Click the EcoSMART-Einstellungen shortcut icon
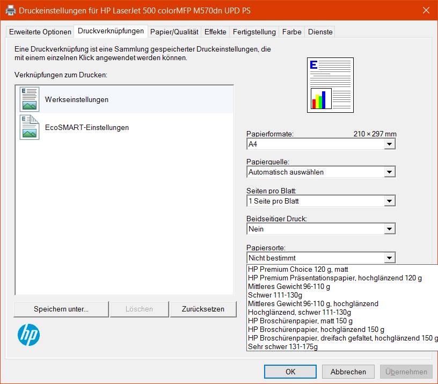438x384 pixels. coord(30,127)
